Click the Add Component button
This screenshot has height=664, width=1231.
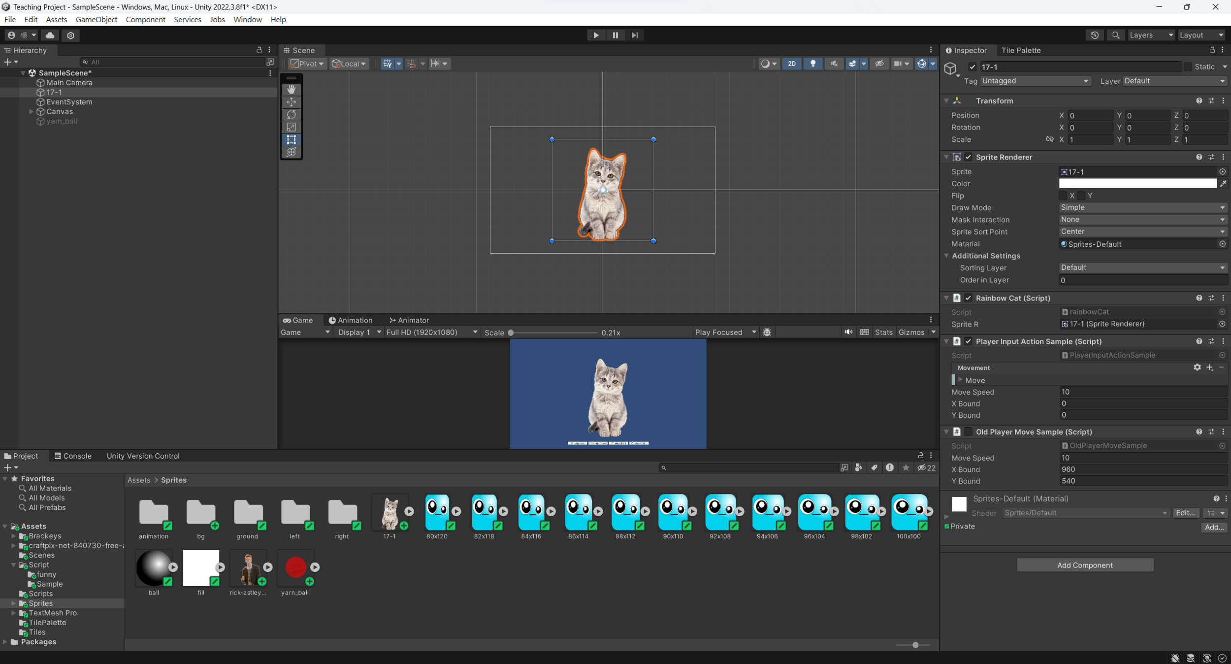[x=1085, y=565]
